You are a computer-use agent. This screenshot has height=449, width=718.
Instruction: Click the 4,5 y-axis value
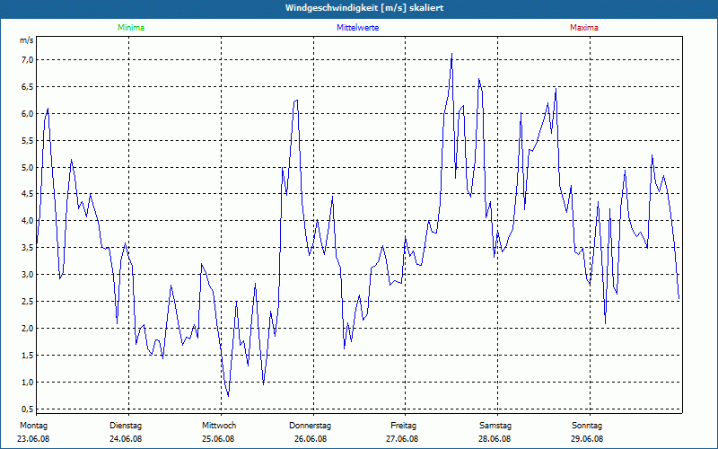(28, 194)
